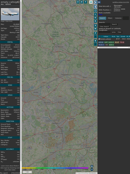Select the purple aircraft icon on map
Image resolution: width=130 pixels, height=174 pixels.
(x=48, y=87)
